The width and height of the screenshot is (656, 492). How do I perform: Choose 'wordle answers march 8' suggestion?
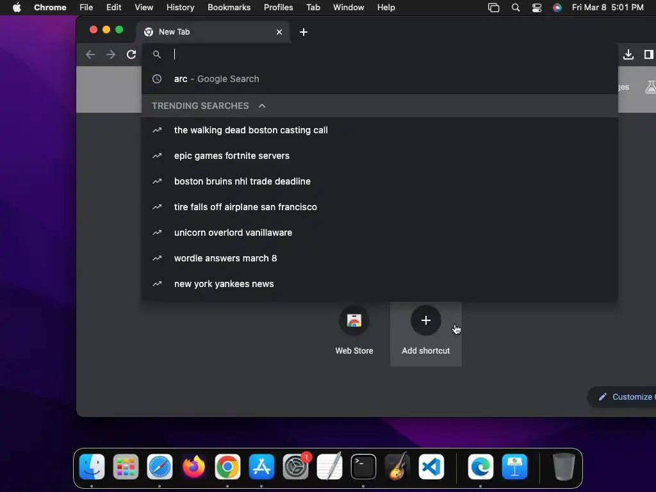tap(379, 258)
